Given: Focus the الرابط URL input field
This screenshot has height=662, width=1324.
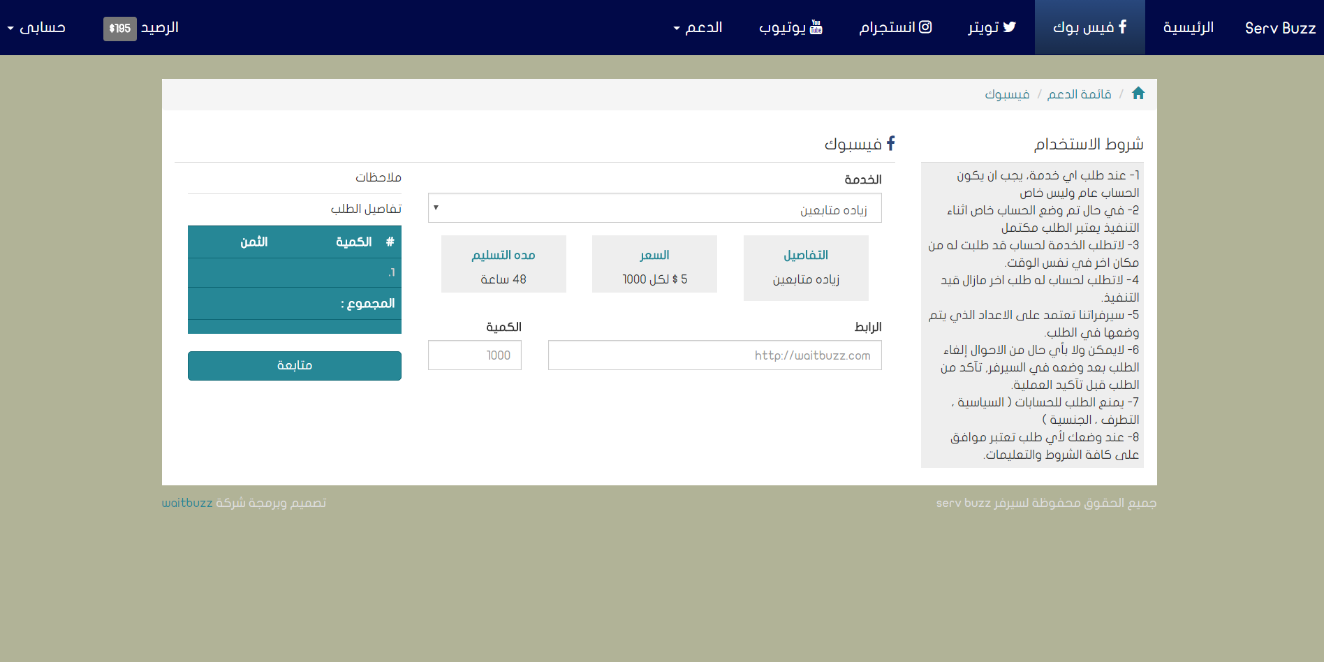Looking at the screenshot, I should click(715, 355).
